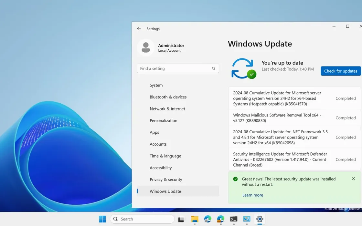Screen dimensions: 362x226
Task: Click the search magnifier in Find a setting
Action: click(214, 68)
